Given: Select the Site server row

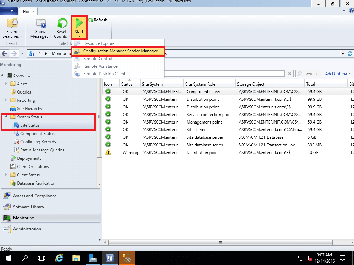Looking at the screenshot, I should pyautogui.click(x=228, y=130).
